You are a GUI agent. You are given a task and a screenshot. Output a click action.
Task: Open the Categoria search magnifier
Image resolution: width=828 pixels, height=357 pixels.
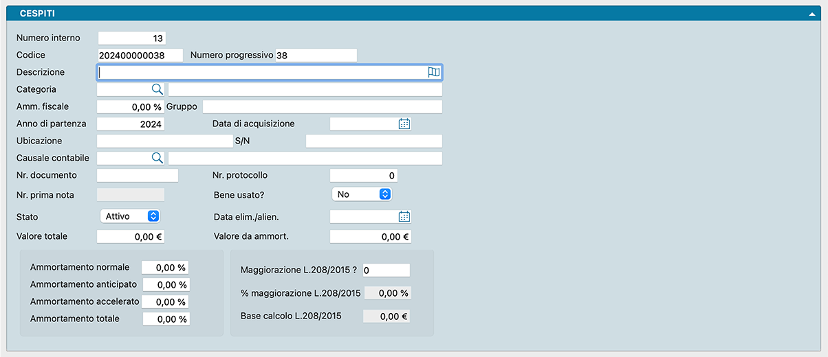pos(157,89)
